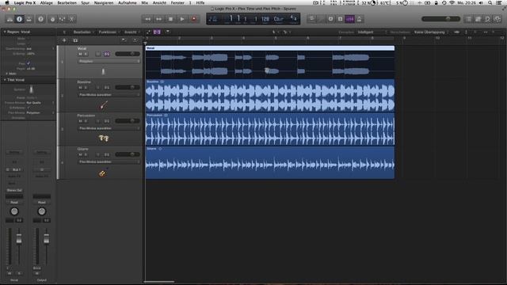Click the Duplicate Track button
This screenshot has width=507, height=285.
tap(75, 40)
